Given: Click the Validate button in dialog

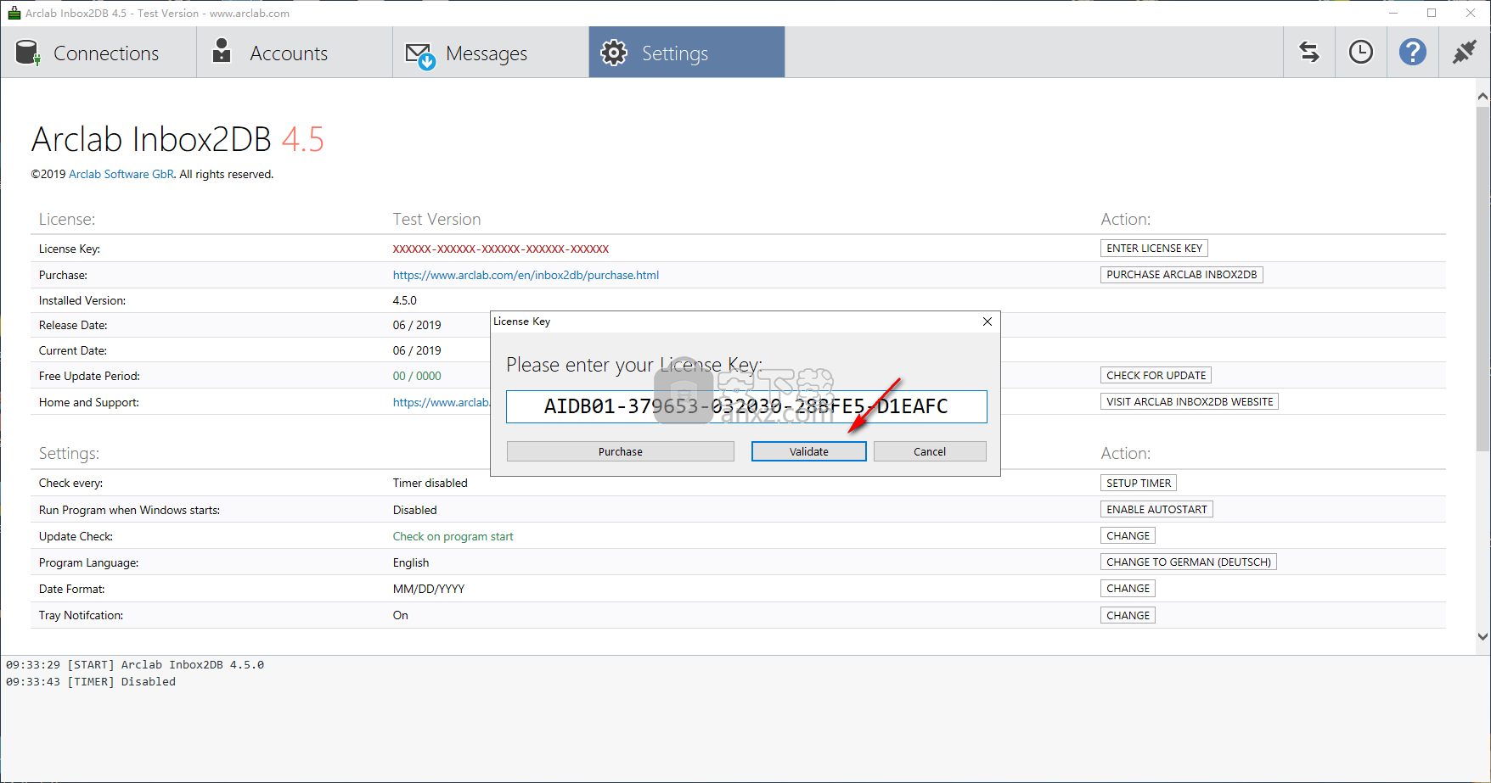Looking at the screenshot, I should pyautogui.click(x=809, y=451).
